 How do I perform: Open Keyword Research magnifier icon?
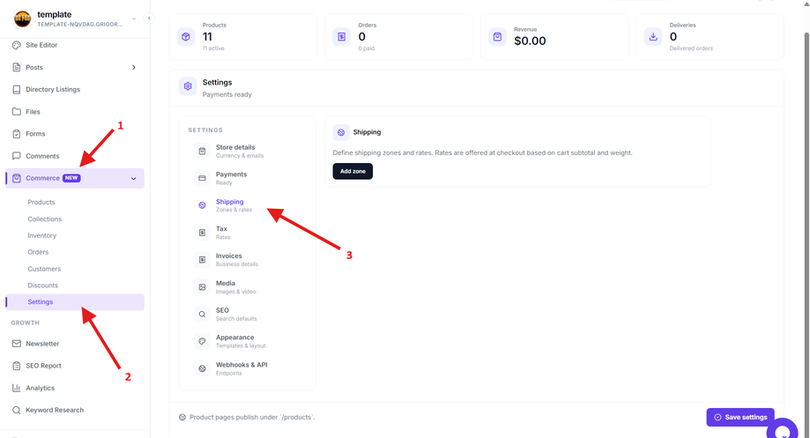click(17, 410)
